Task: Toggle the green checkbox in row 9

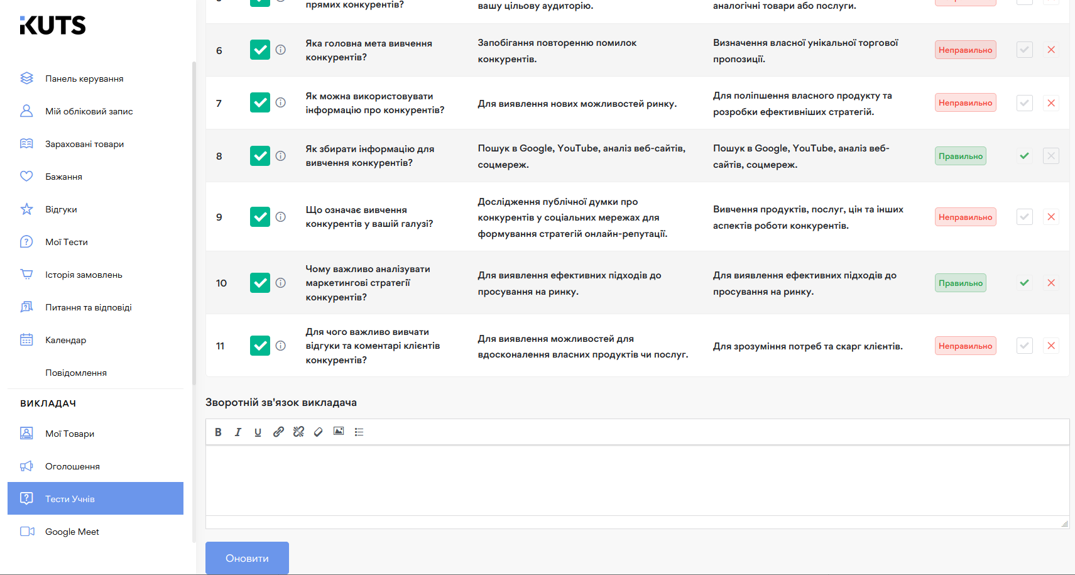Action: pyautogui.click(x=259, y=217)
